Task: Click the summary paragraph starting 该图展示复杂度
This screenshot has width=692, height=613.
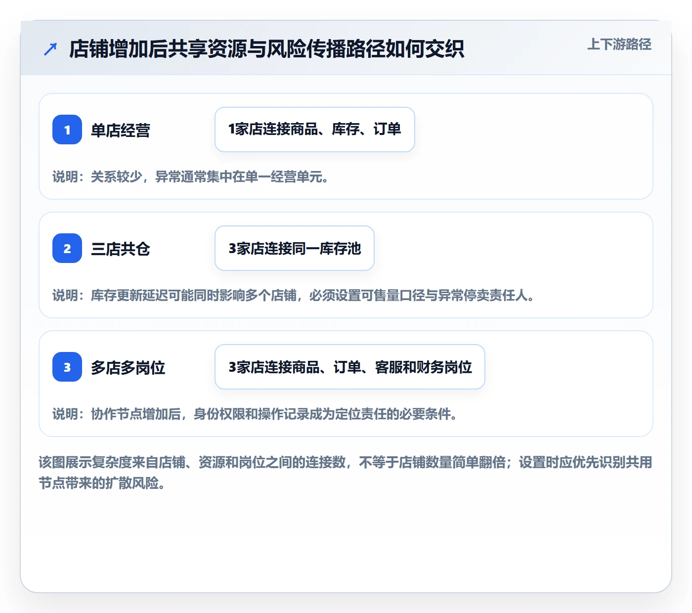Action: [x=346, y=473]
